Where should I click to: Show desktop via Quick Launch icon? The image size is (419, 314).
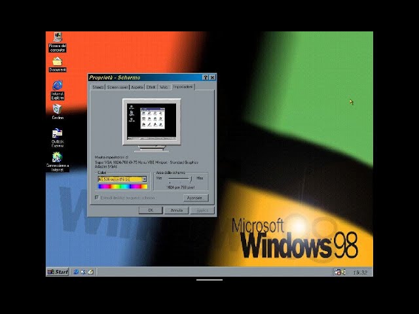coord(91,272)
